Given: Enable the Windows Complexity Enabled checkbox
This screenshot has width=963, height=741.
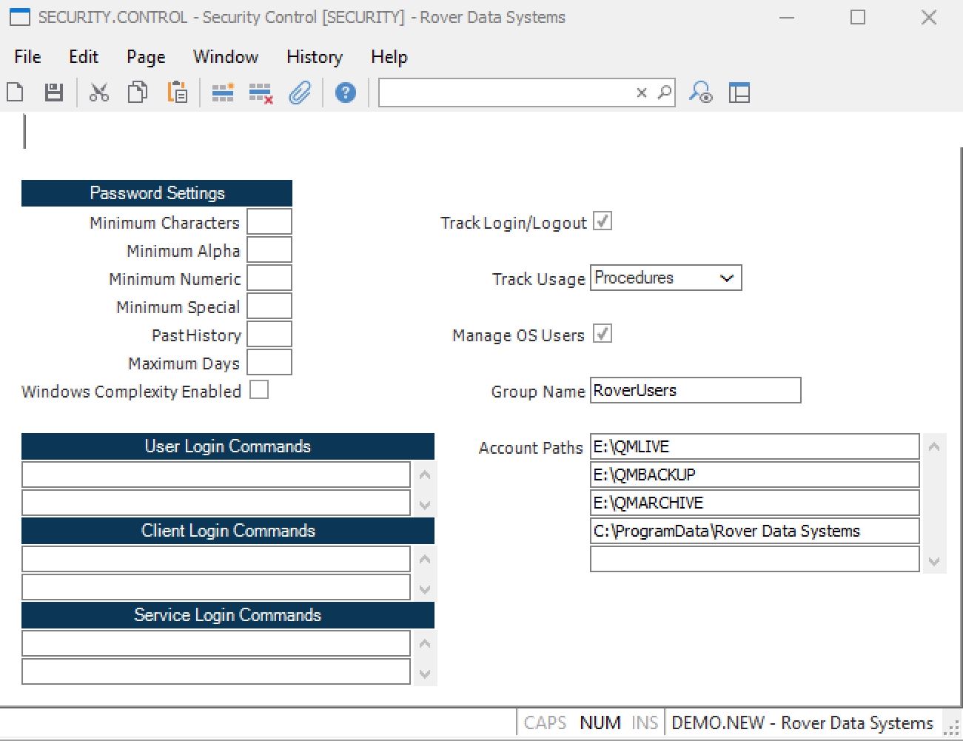Looking at the screenshot, I should (259, 390).
